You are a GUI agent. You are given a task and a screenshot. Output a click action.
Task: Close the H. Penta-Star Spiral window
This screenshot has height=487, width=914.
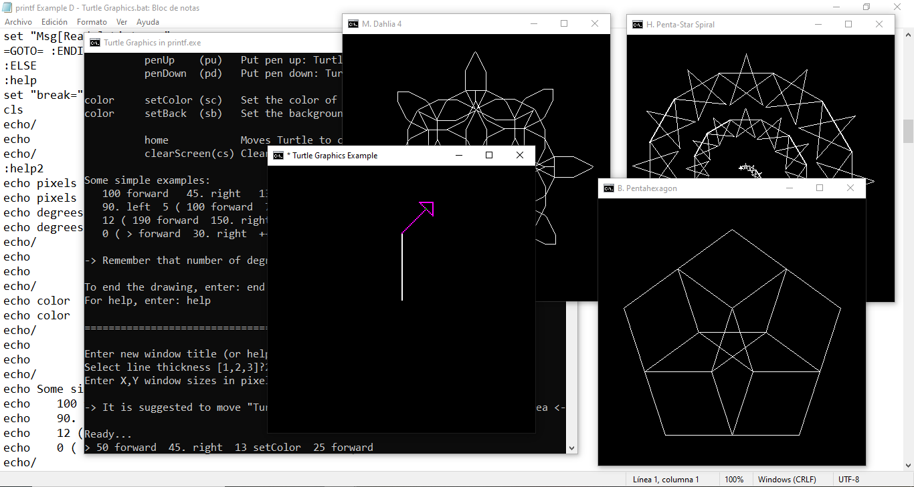point(879,25)
